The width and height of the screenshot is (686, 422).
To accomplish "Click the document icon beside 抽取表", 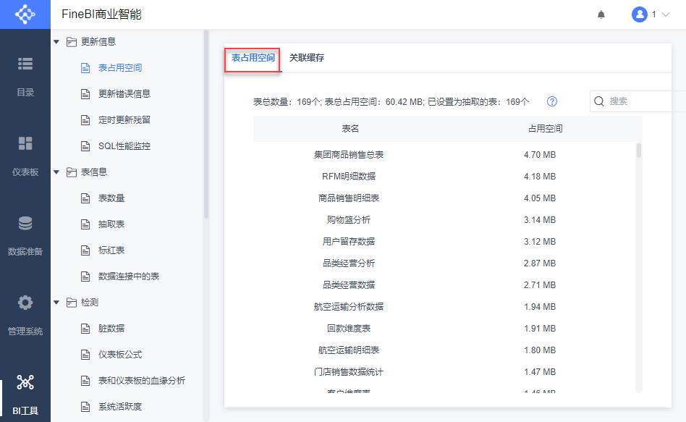I will point(85,224).
